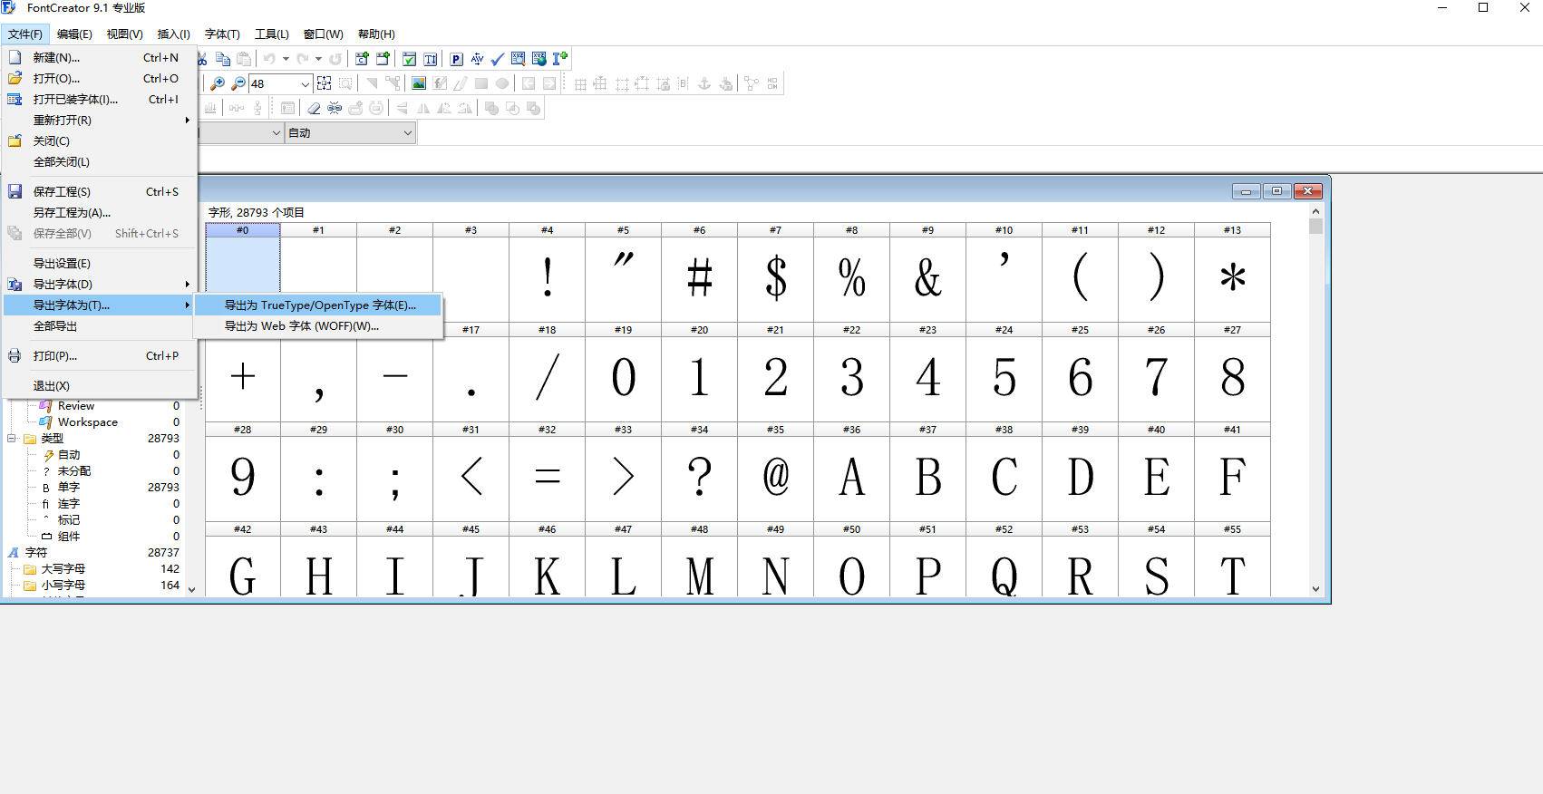The image size is (1543, 794).
Task: Select 导出设置(E) in the File menu
Action: click(x=100, y=263)
